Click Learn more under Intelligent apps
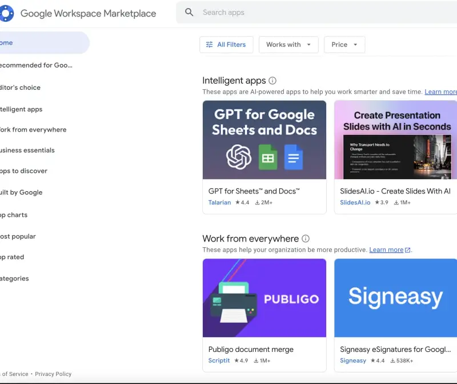Screen dimensions: 457x384 (440, 92)
